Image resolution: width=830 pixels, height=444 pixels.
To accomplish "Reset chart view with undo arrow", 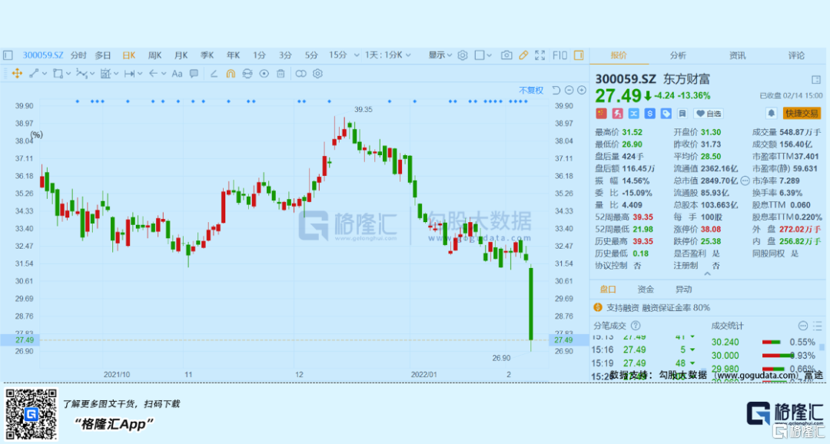I will coord(556,91).
